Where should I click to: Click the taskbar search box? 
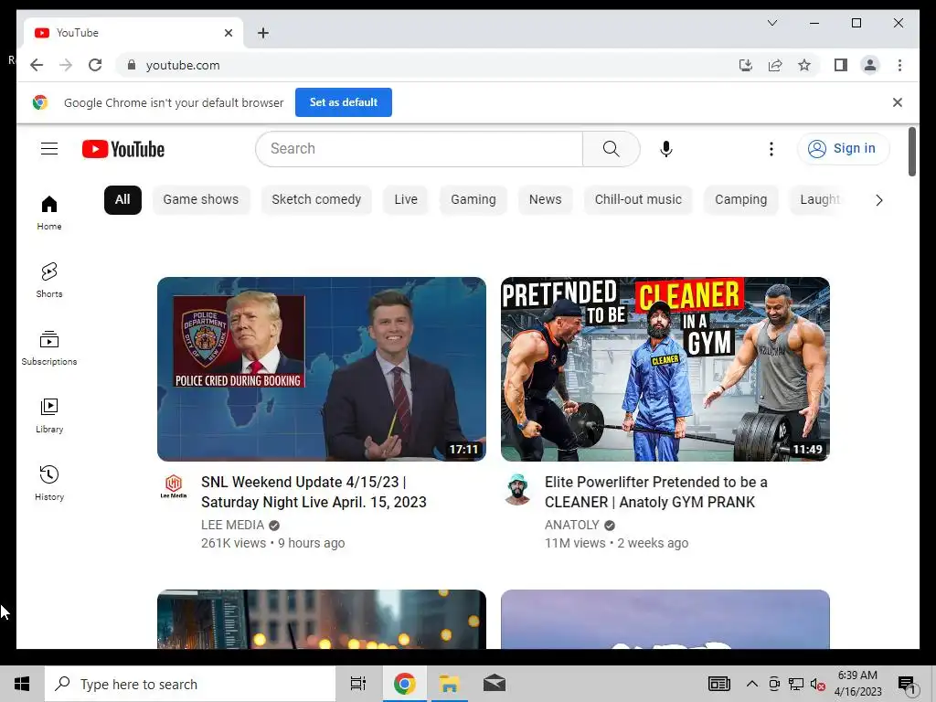click(190, 684)
